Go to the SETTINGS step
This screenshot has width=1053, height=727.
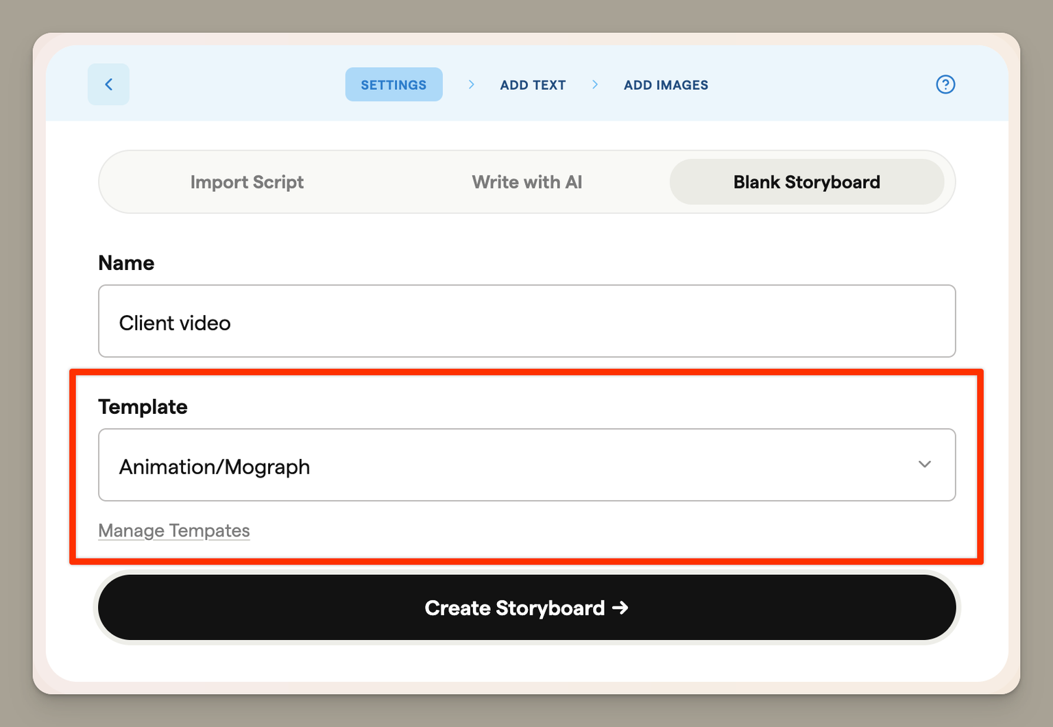tap(394, 85)
